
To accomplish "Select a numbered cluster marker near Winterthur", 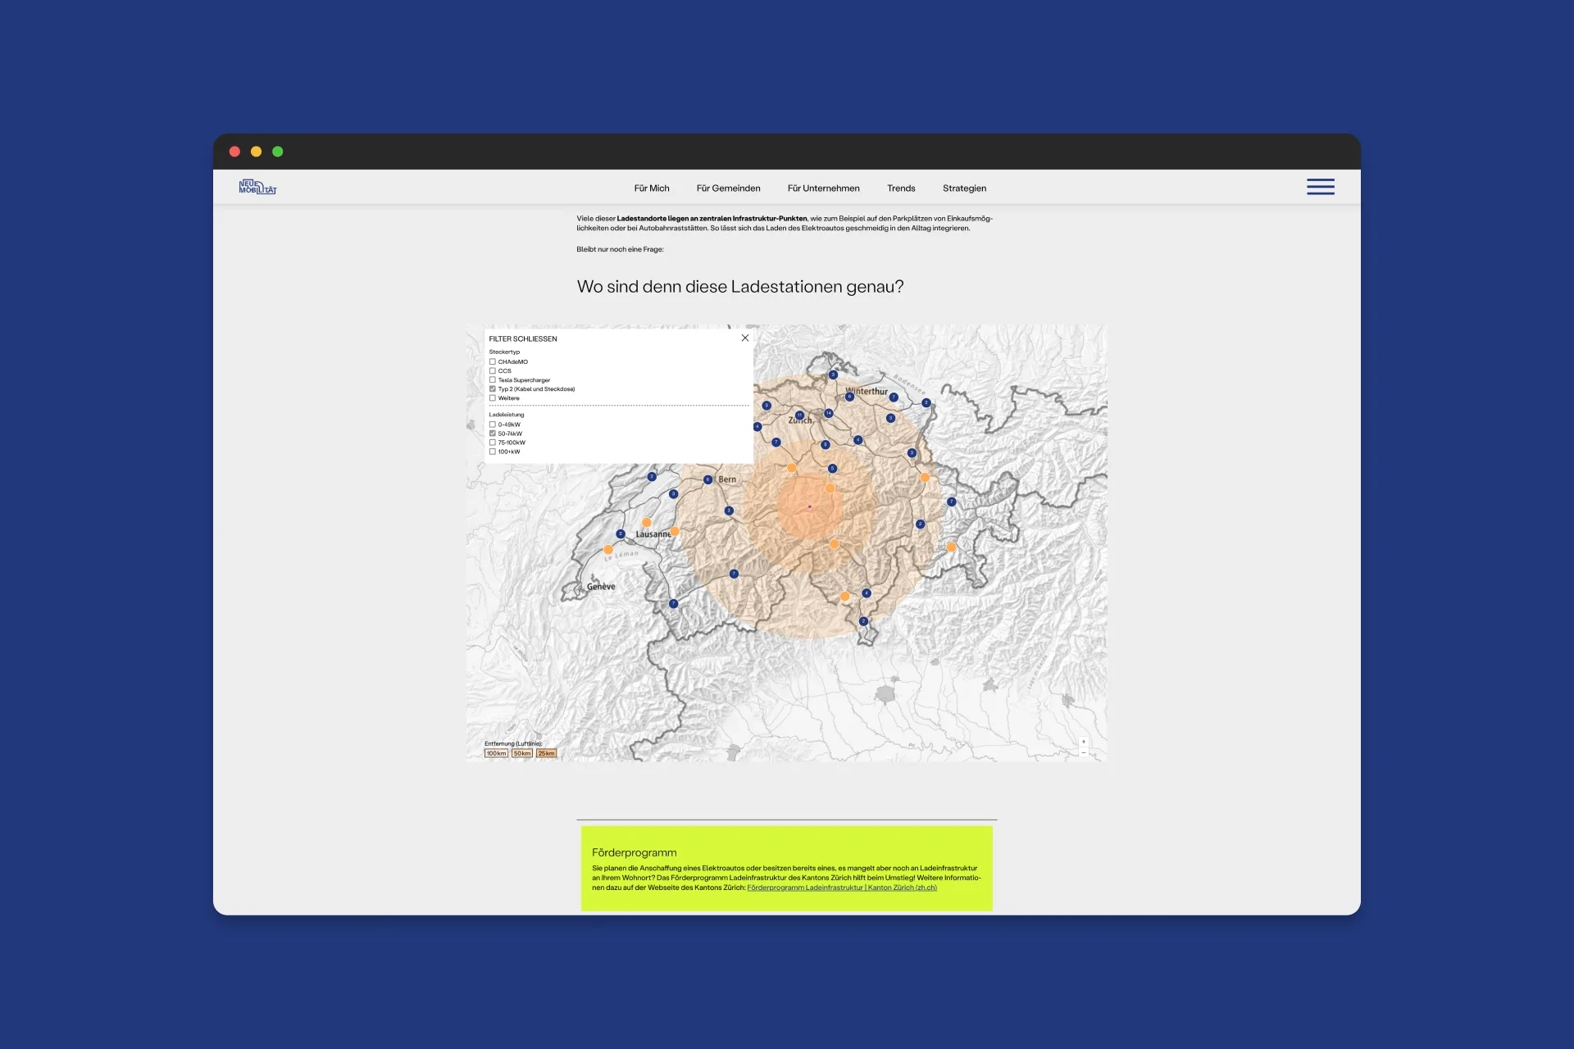I will (x=848, y=397).
